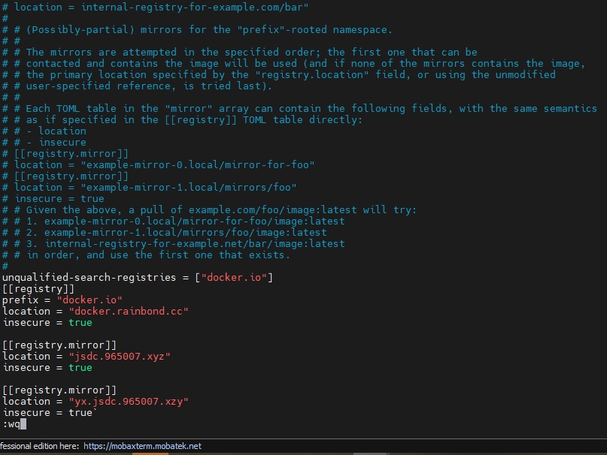Click the "Given the above, a pull" comment
The height and width of the screenshot is (455, 607).
tap(214, 209)
